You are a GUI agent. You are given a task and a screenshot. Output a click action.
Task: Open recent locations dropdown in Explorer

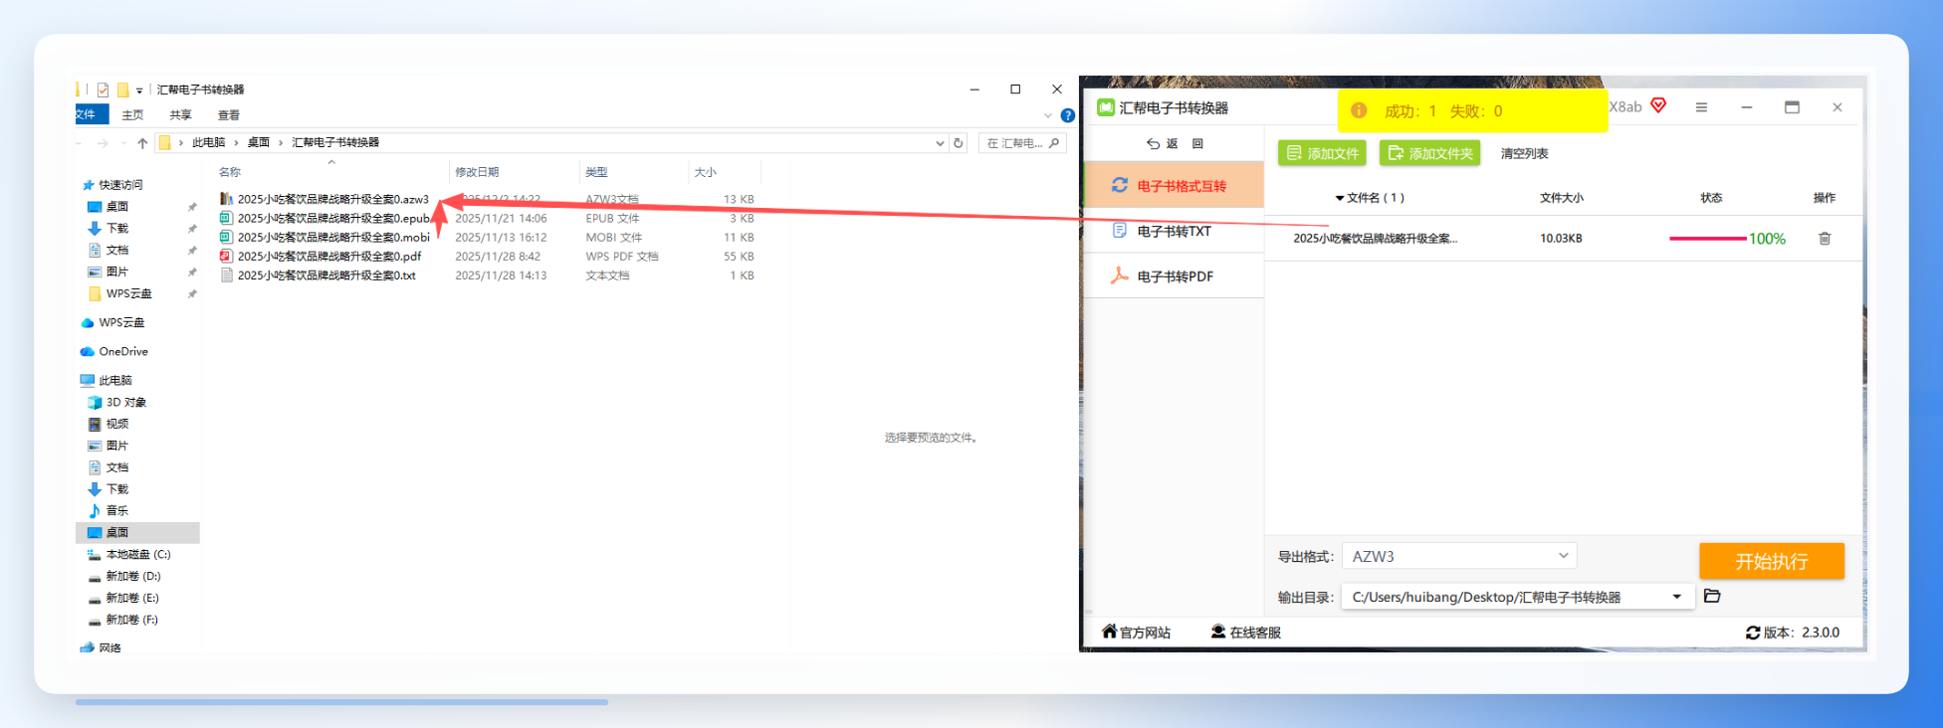tap(123, 143)
